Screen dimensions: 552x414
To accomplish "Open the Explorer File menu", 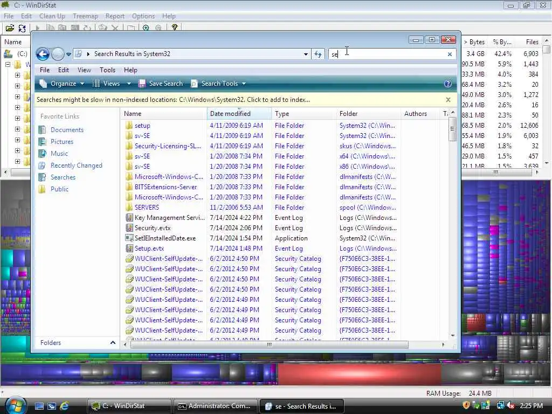I will click(45, 70).
